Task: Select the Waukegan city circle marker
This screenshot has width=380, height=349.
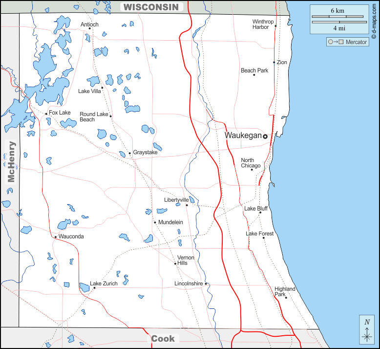Action: click(265, 137)
